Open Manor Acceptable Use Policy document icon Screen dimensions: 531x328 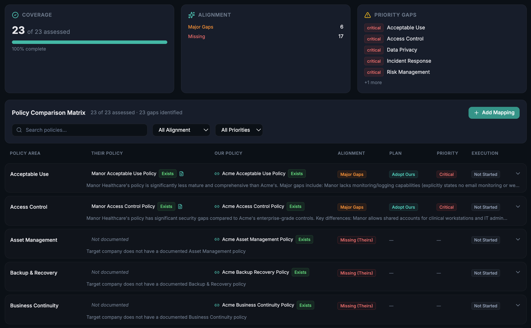coord(182,174)
